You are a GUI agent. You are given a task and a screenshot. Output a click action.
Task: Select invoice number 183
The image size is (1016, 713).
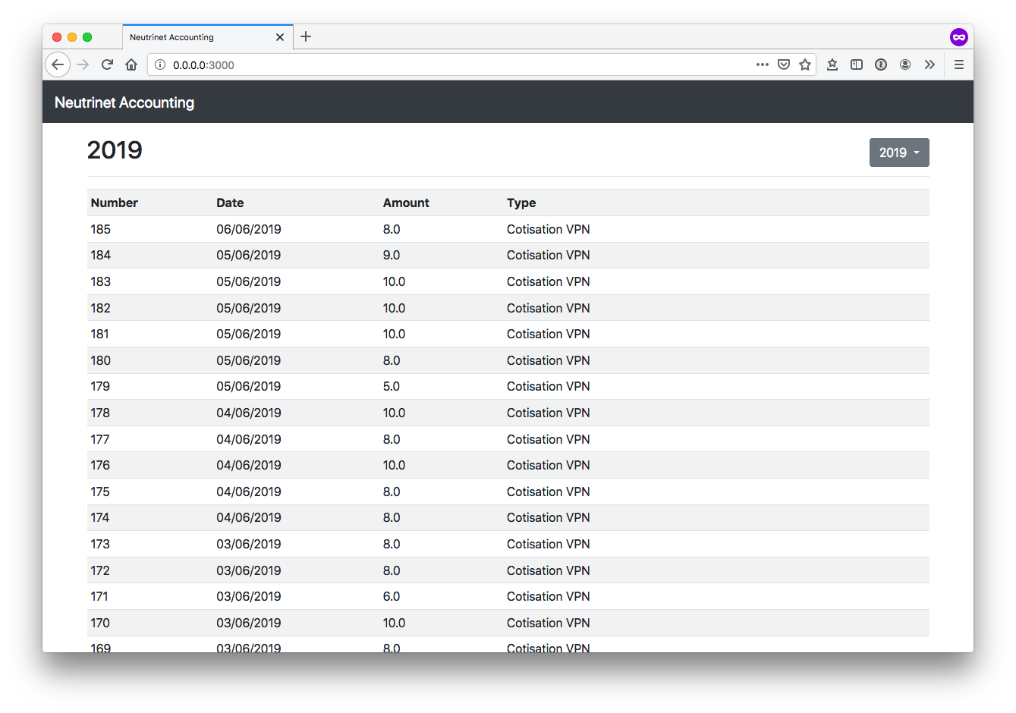(100, 281)
